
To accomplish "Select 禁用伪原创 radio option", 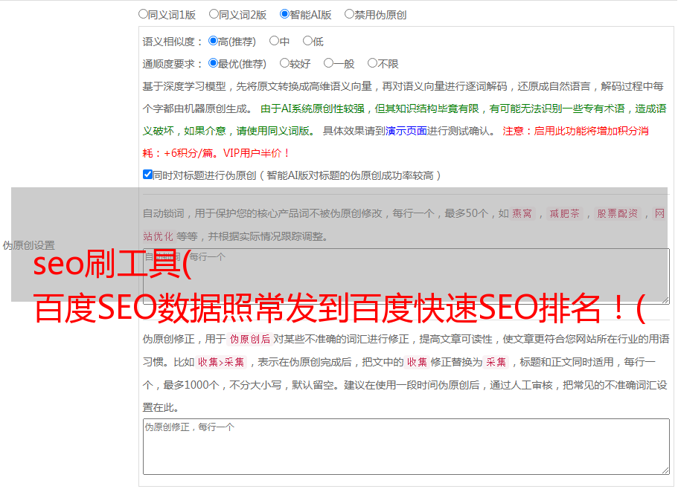I will [x=349, y=14].
